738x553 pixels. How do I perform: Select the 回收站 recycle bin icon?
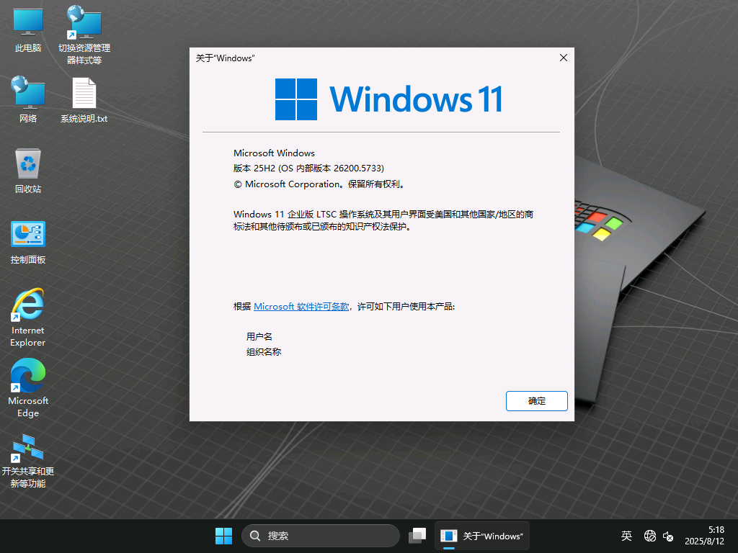coord(28,170)
